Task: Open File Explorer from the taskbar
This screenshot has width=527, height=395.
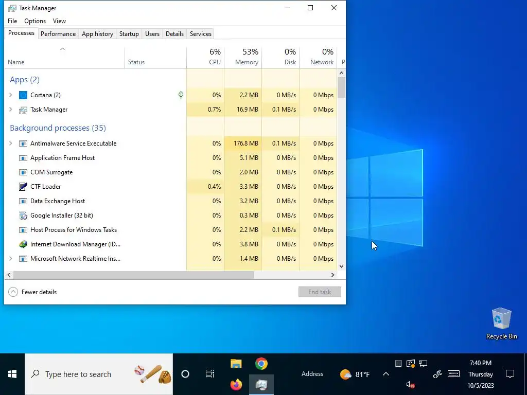Action: point(236,364)
